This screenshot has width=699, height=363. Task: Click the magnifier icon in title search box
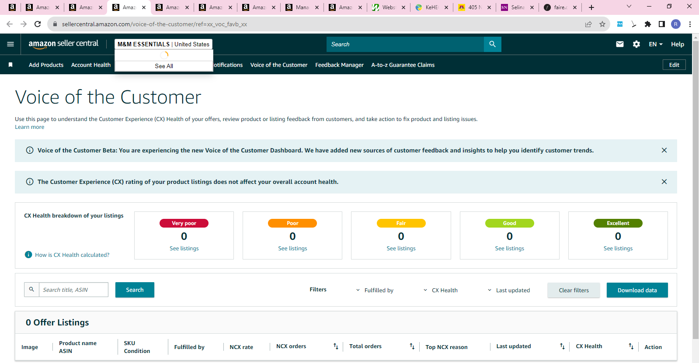(31, 290)
